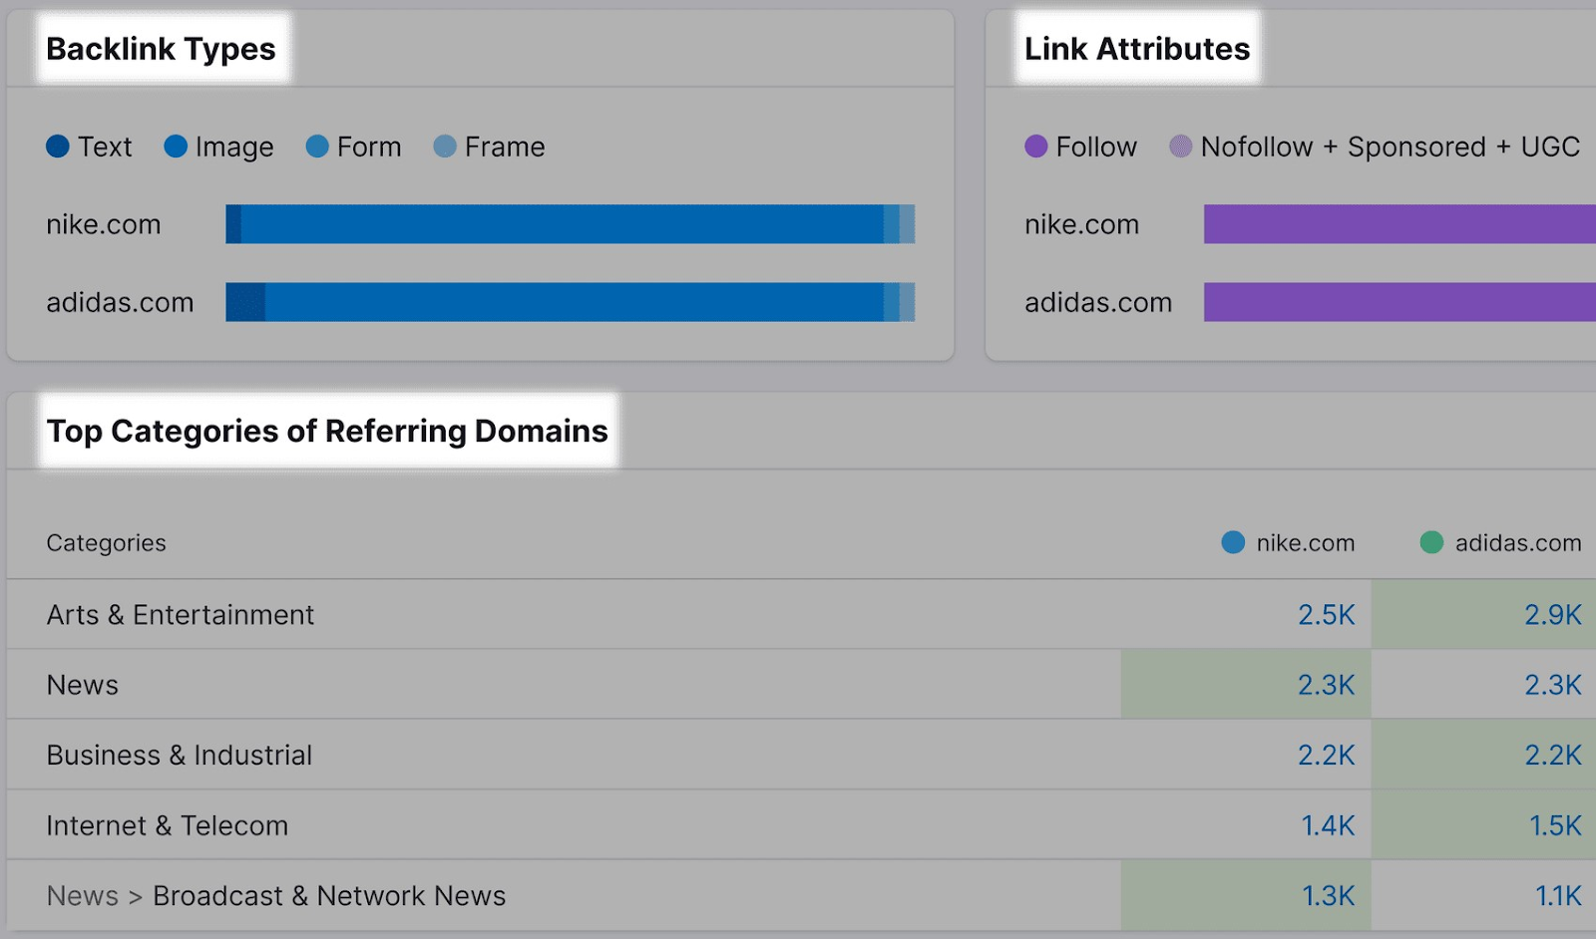Screen dimensions: 1596x939
Task: Click the Business & Industrial category row
Action: (179, 756)
